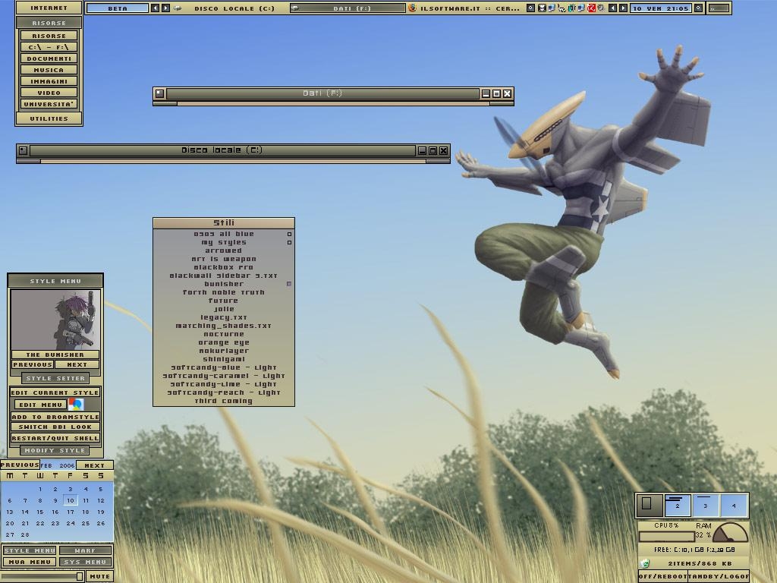Adjust the volume slider left of Mute
777x583 pixels.
point(42,577)
